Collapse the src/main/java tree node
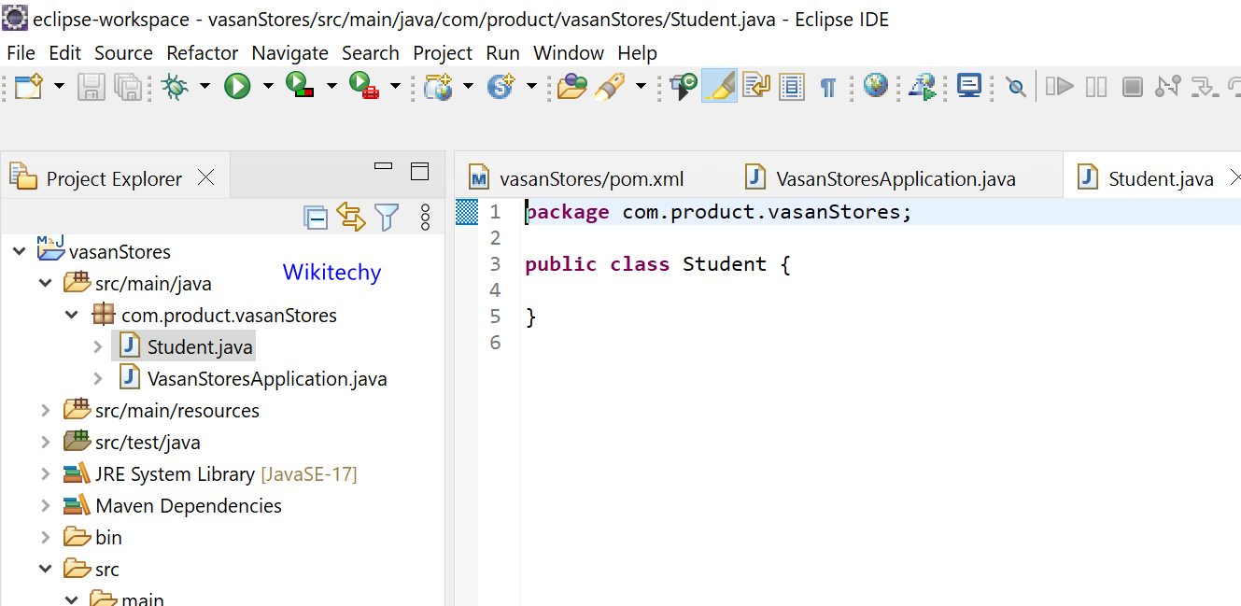 point(46,283)
